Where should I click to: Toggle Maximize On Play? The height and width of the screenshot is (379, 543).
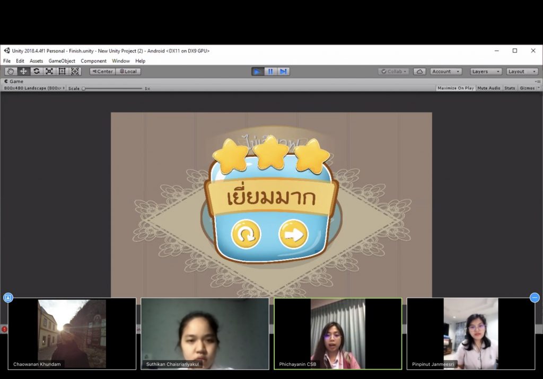click(x=455, y=88)
